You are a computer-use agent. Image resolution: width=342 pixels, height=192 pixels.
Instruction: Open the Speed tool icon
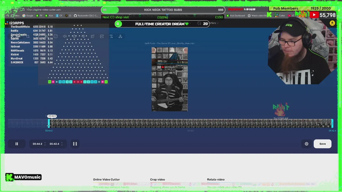click(x=74, y=36)
